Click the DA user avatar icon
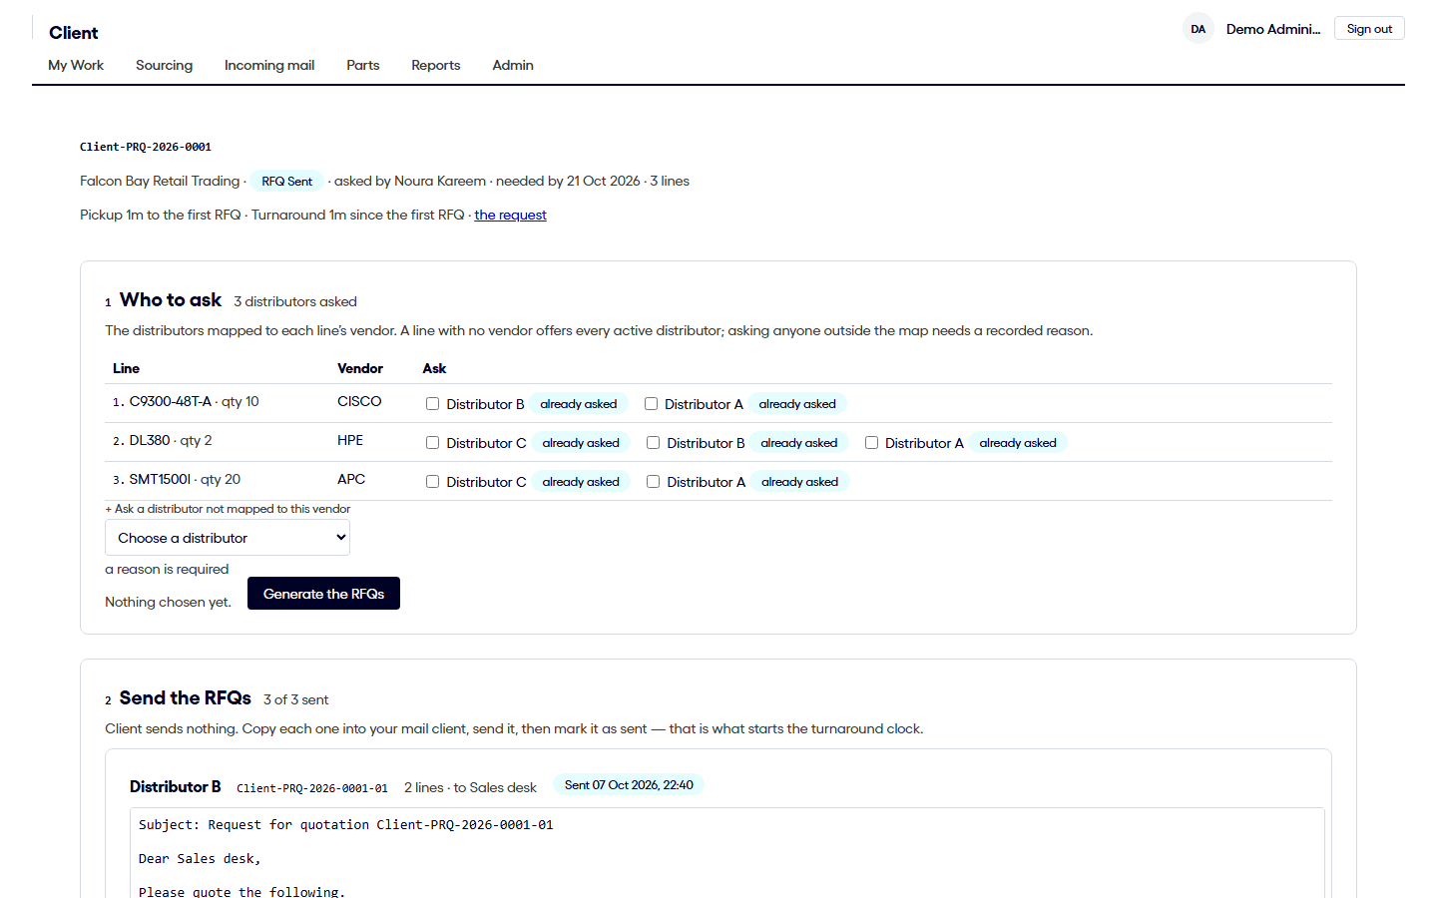The height and width of the screenshot is (898, 1437). tap(1198, 29)
